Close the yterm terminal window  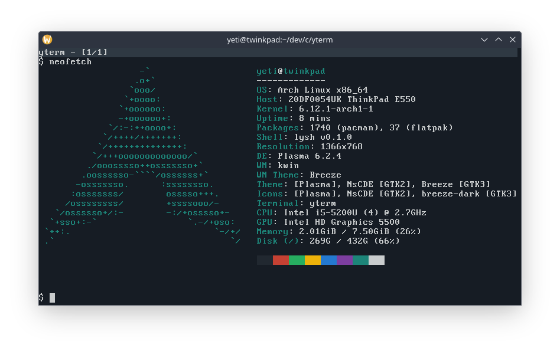point(513,40)
